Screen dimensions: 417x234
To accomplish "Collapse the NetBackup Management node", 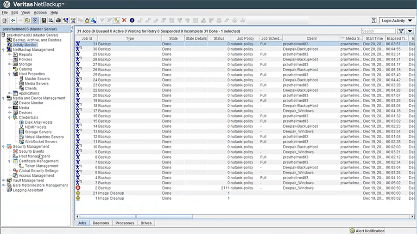I will [x=3, y=50].
